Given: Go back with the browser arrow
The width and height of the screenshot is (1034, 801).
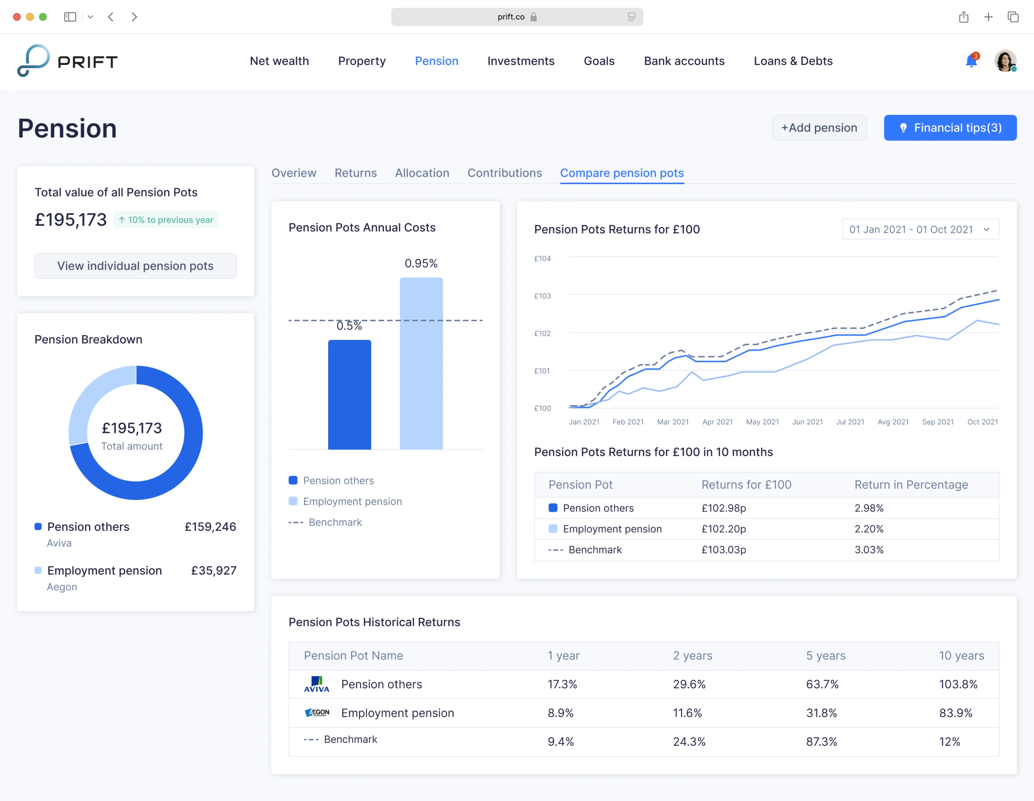Looking at the screenshot, I should click(x=111, y=17).
